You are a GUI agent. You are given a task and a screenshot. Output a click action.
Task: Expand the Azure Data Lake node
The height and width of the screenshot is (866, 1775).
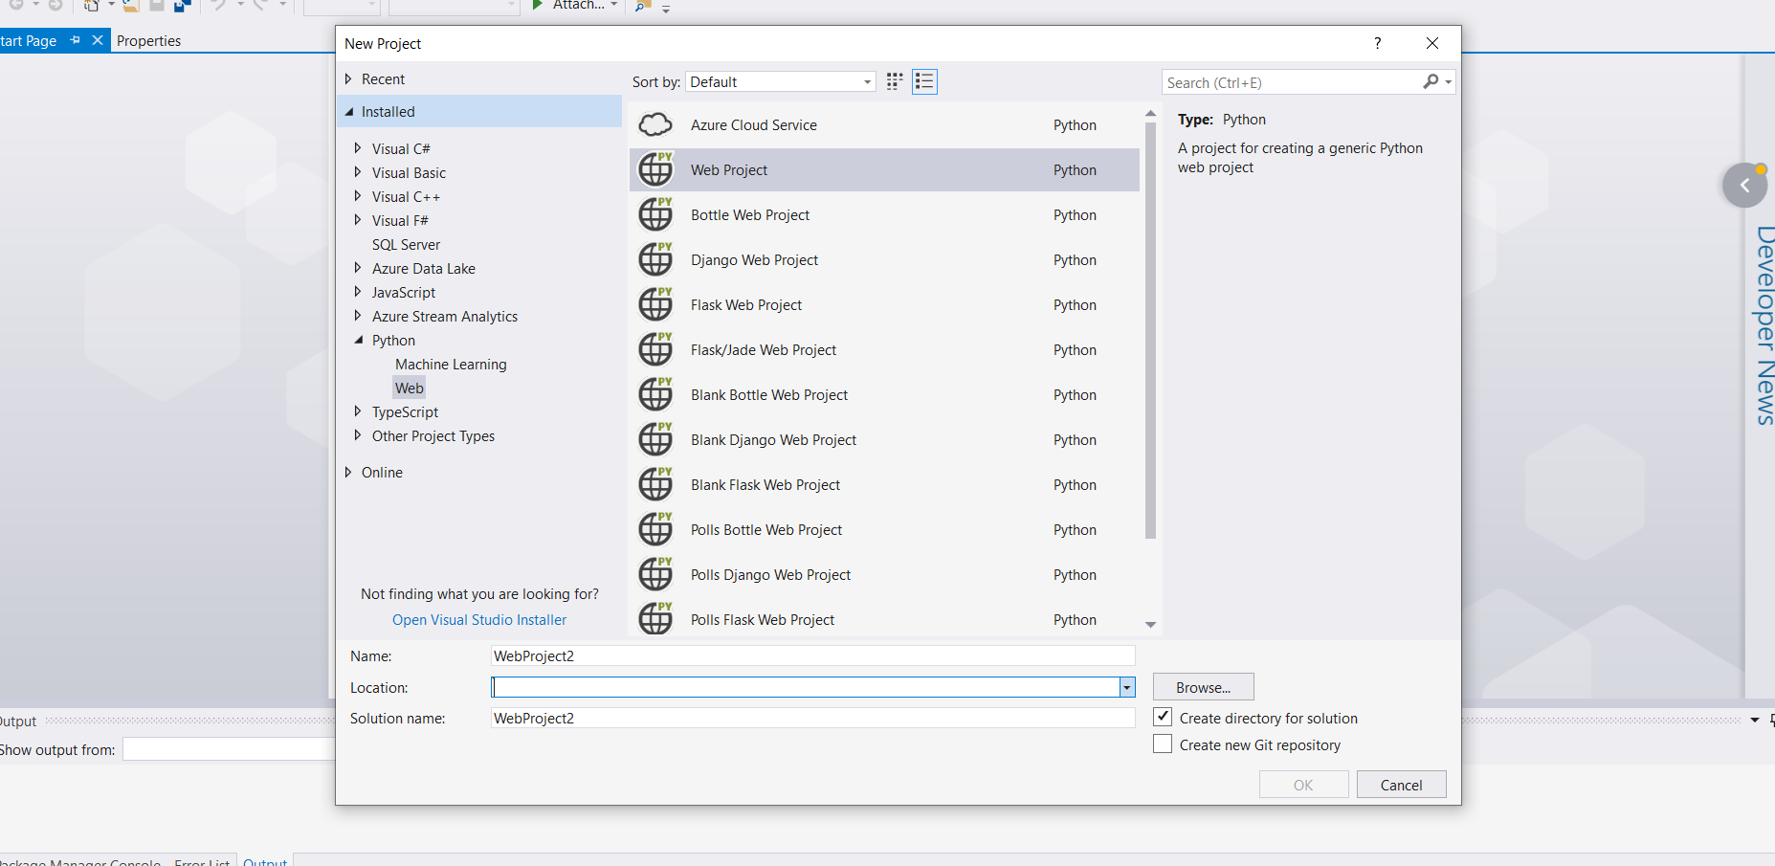[x=358, y=268]
